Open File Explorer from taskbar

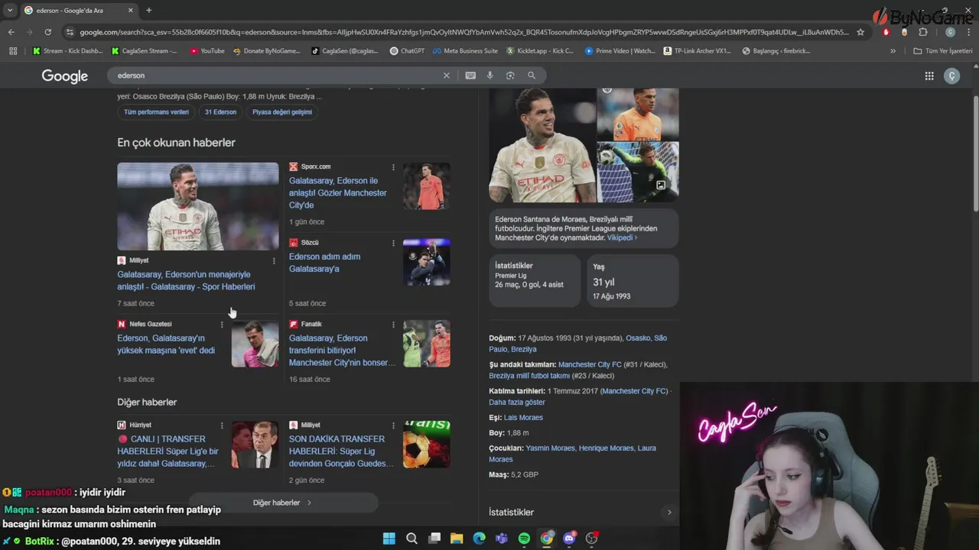457,539
